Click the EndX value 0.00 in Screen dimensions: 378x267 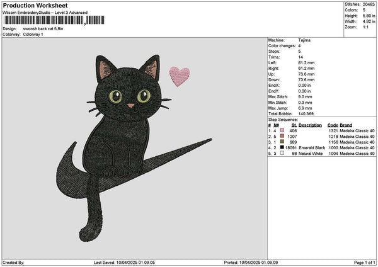304,86
